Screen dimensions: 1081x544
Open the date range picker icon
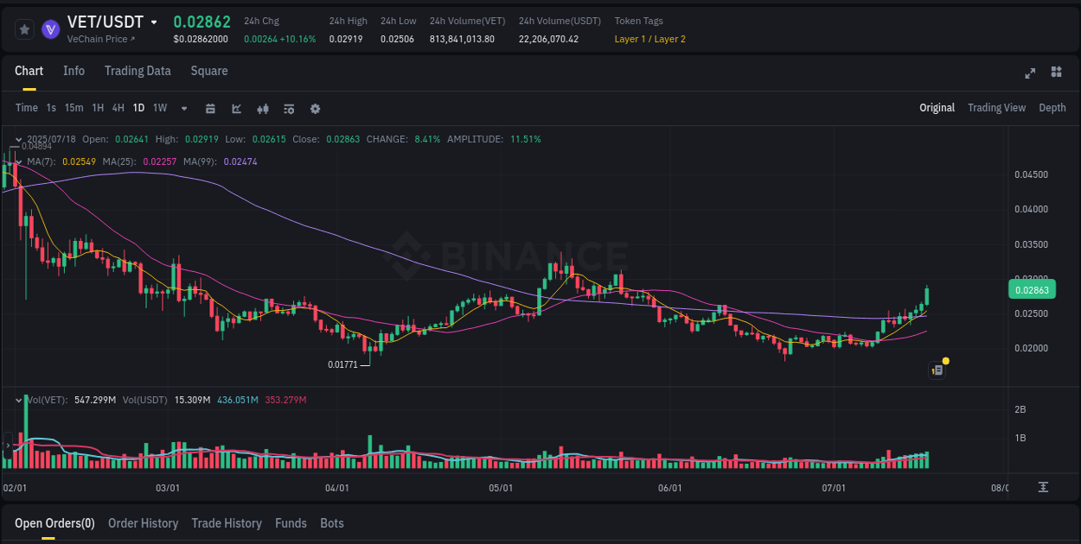coord(210,109)
